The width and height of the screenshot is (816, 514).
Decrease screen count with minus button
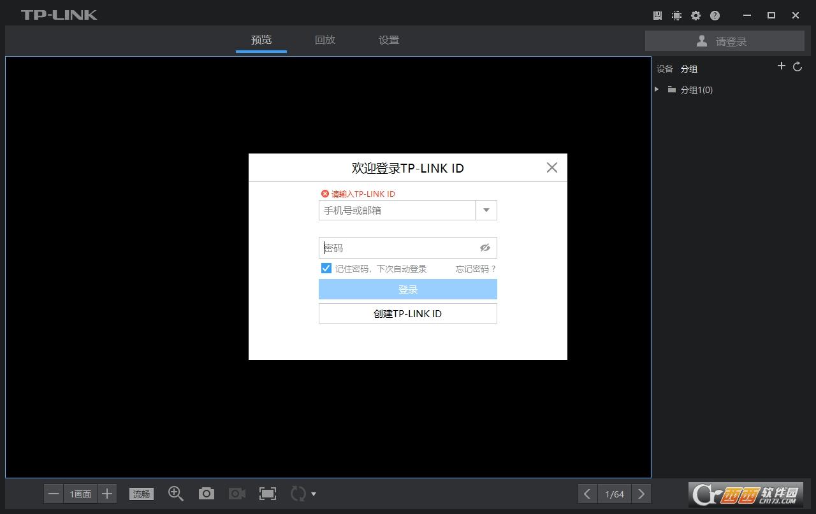[x=54, y=494]
